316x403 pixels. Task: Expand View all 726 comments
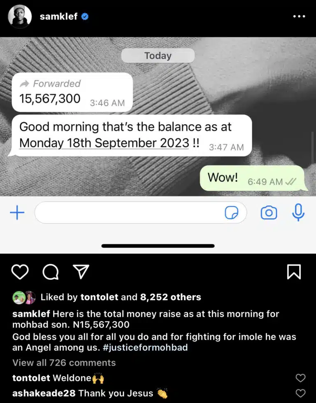[64, 363]
